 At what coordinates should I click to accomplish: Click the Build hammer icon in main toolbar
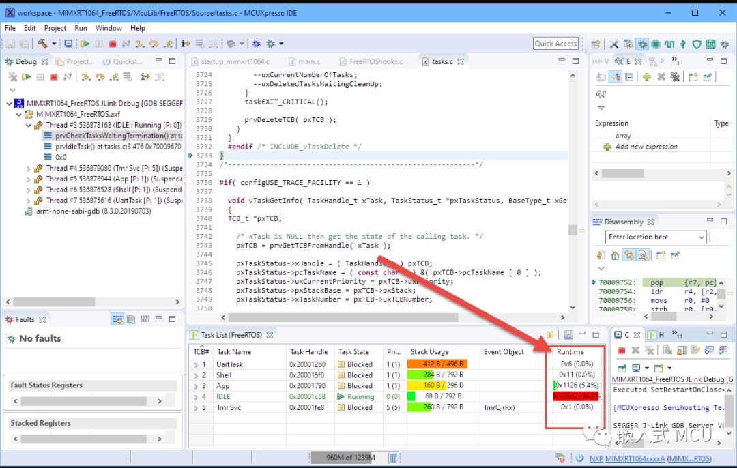click(43, 44)
